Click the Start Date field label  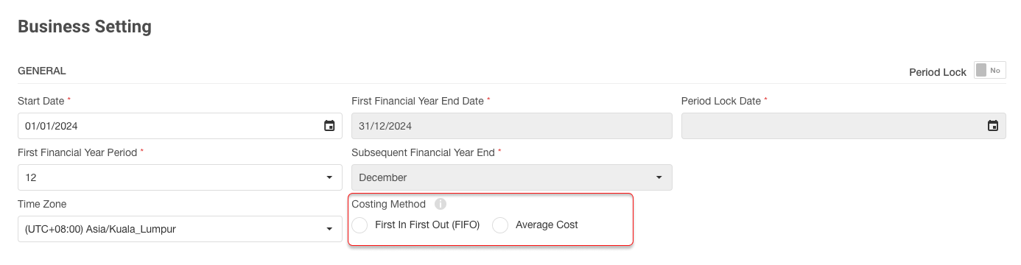click(41, 101)
